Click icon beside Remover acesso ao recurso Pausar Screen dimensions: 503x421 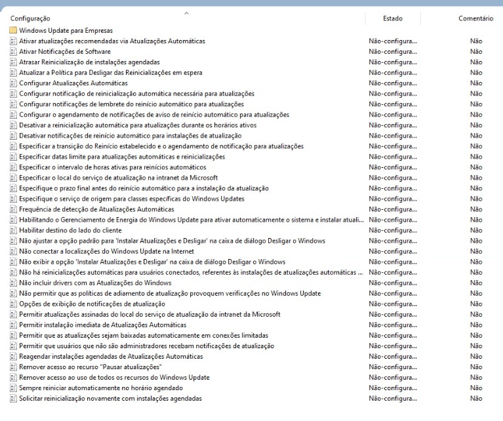13,367
